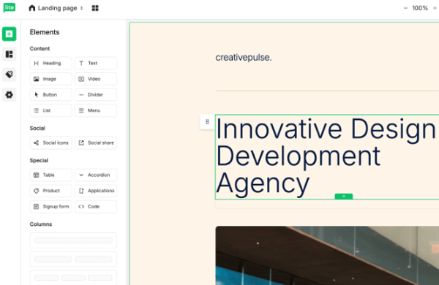
Task: Open the settings gear sidebar icon
Action: pyautogui.click(x=10, y=95)
